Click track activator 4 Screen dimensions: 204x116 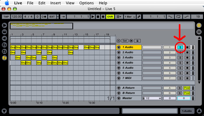pos(170,63)
